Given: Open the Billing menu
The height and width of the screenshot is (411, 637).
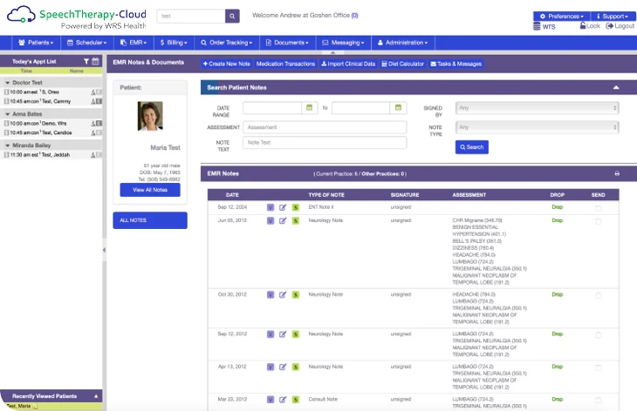Looking at the screenshot, I should coord(173,42).
